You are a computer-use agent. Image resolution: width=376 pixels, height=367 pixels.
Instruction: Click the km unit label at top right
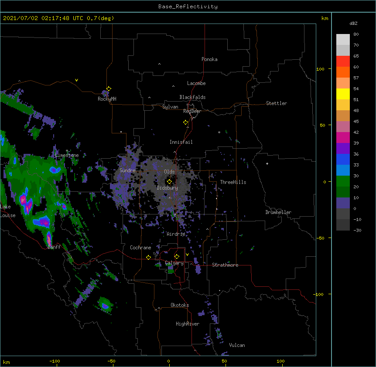(325, 18)
